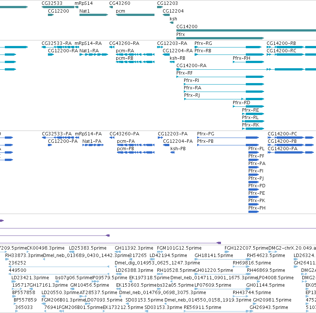This screenshot has height=313, width=316.
Task: Click the CG14200-RB transcript label
Action: click(x=281, y=43)
